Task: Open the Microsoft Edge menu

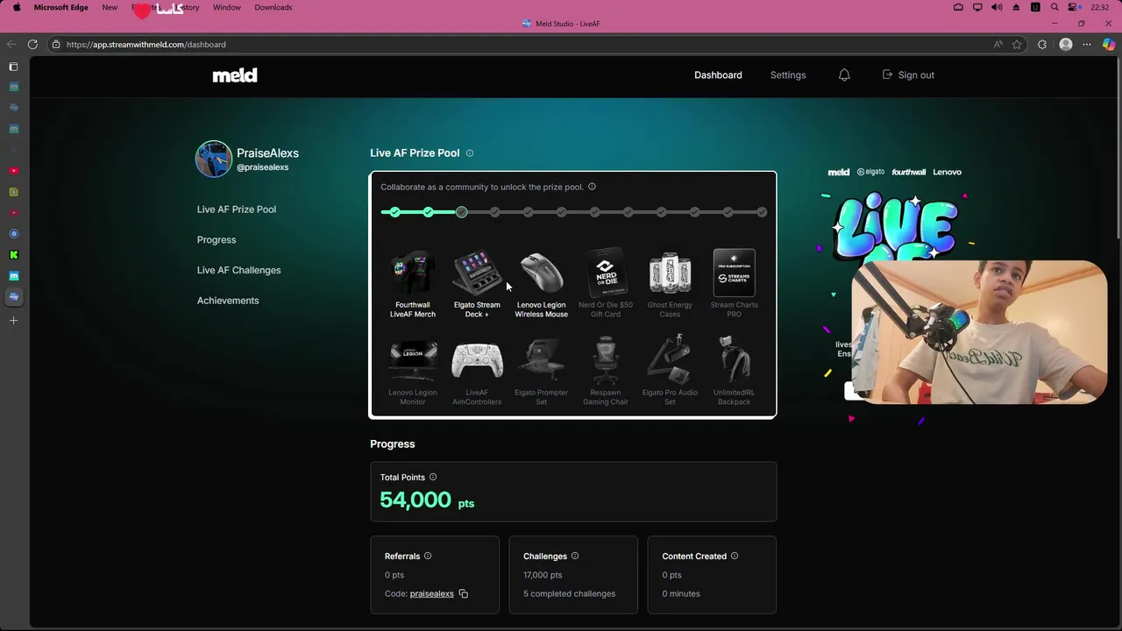Action: [x=60, y=7]
